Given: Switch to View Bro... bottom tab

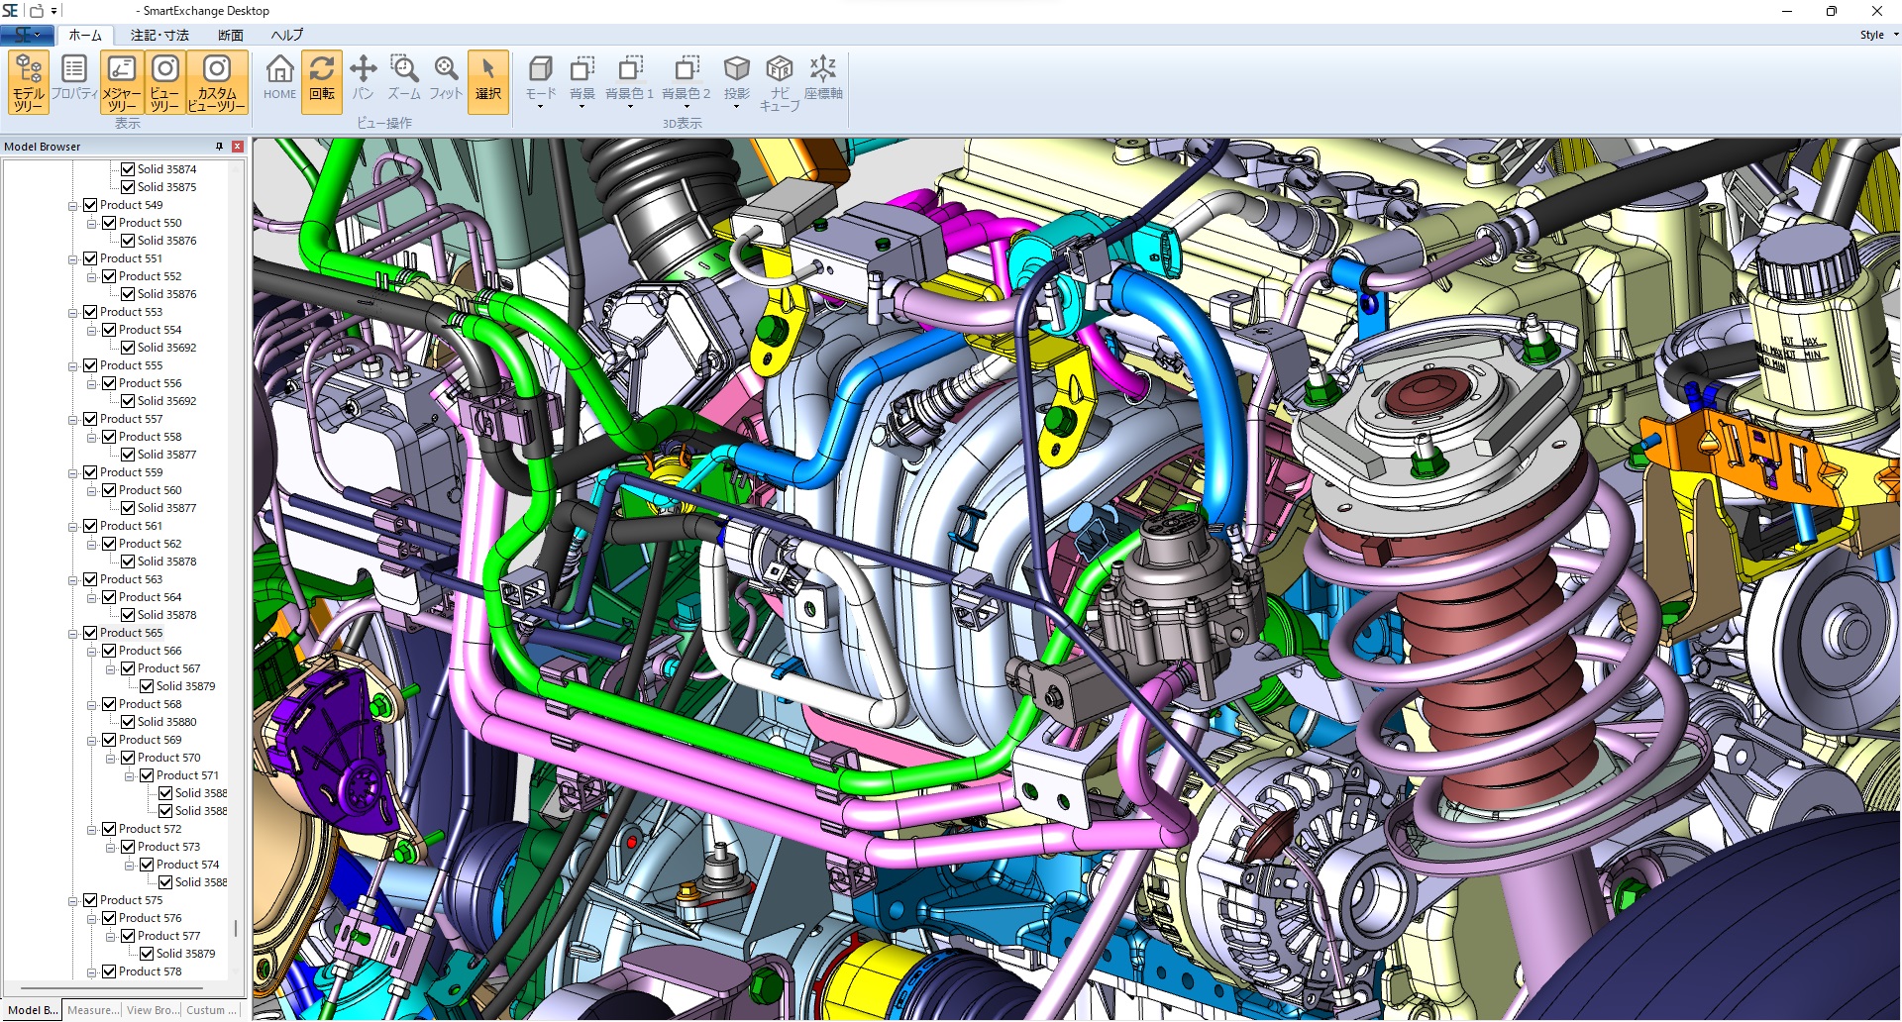Looking at the screenshot, I should tap(153, 1010).
